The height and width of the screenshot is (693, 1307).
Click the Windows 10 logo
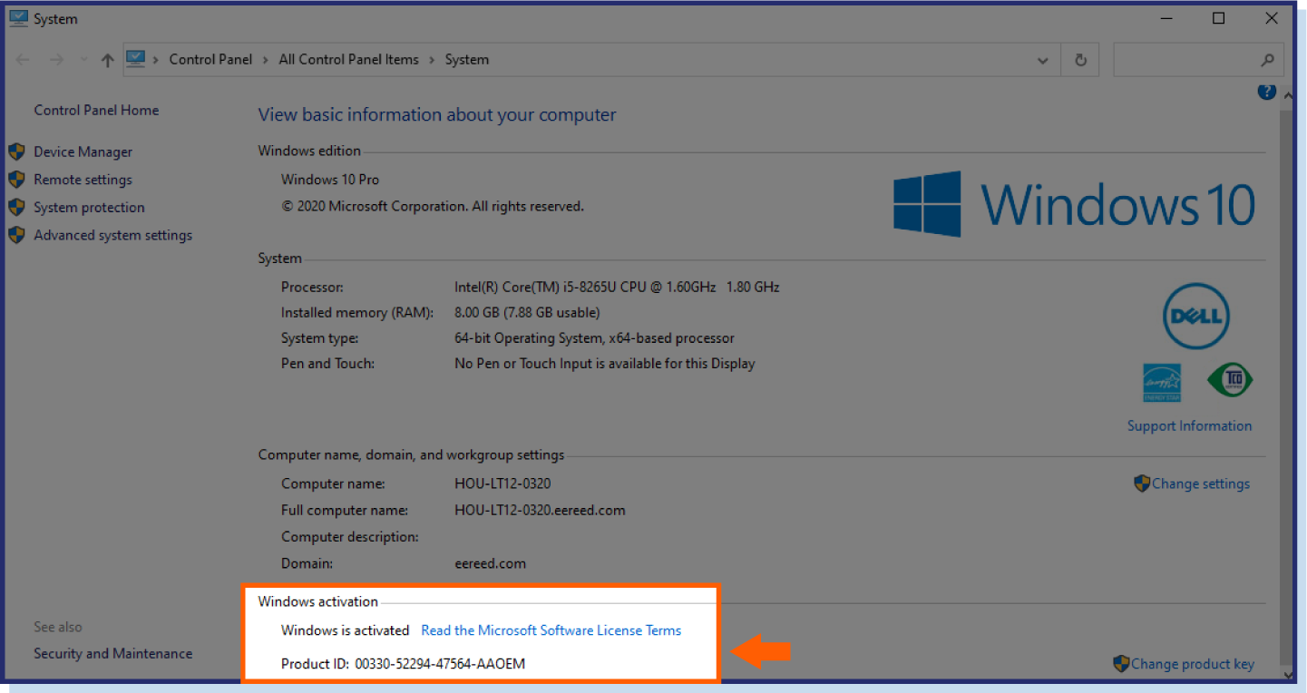click(x=1074, y=204)
